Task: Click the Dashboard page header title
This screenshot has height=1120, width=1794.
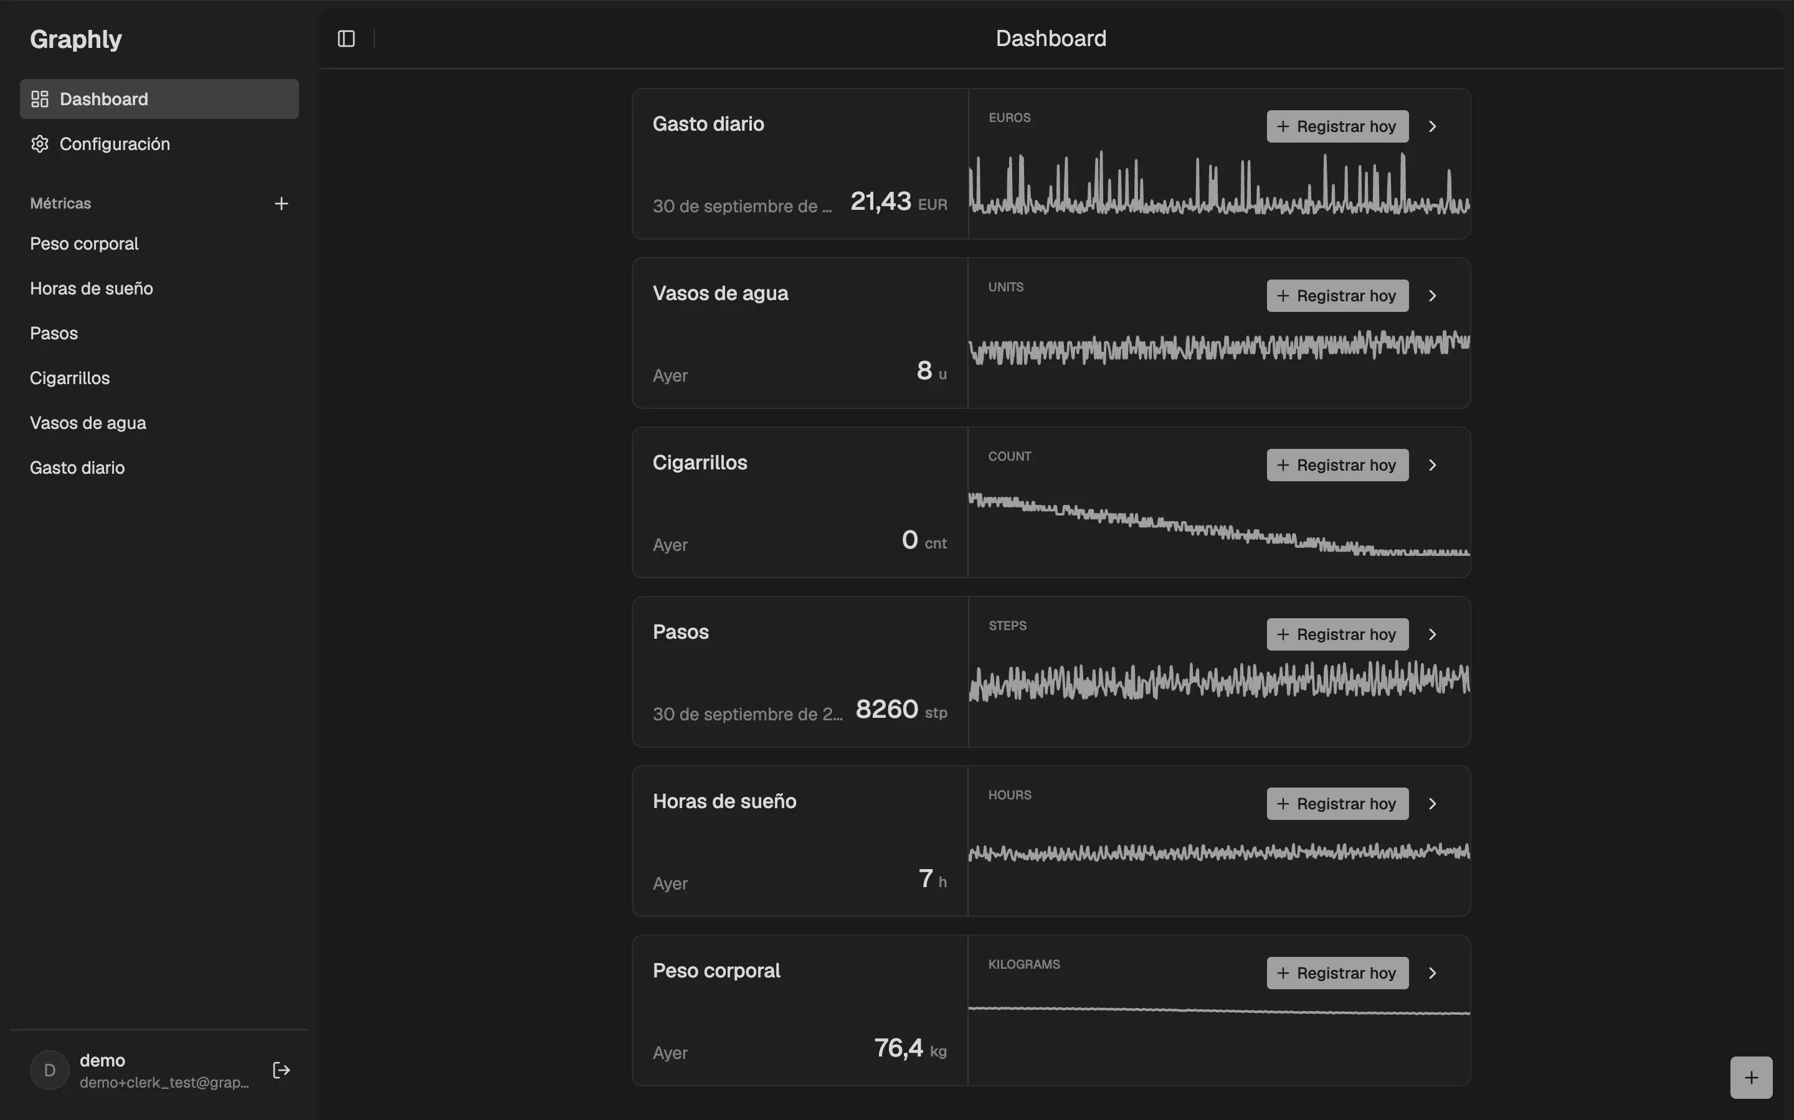Action: tap(1051, 39)
